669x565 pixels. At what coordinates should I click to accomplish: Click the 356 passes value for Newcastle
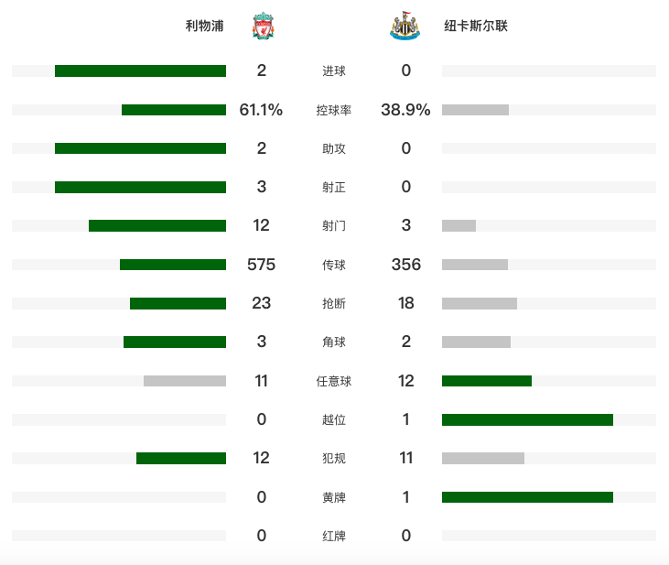click(406, 265)
